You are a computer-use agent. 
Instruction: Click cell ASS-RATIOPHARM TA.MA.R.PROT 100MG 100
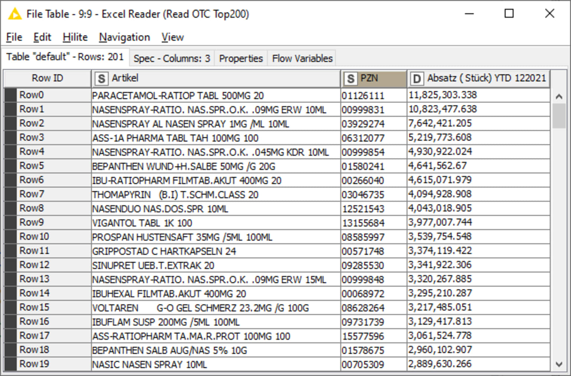216,335
